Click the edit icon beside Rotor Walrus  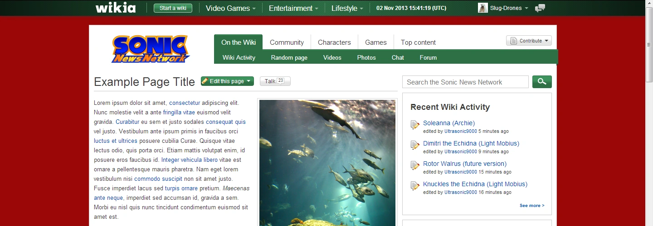coord(415,165)
